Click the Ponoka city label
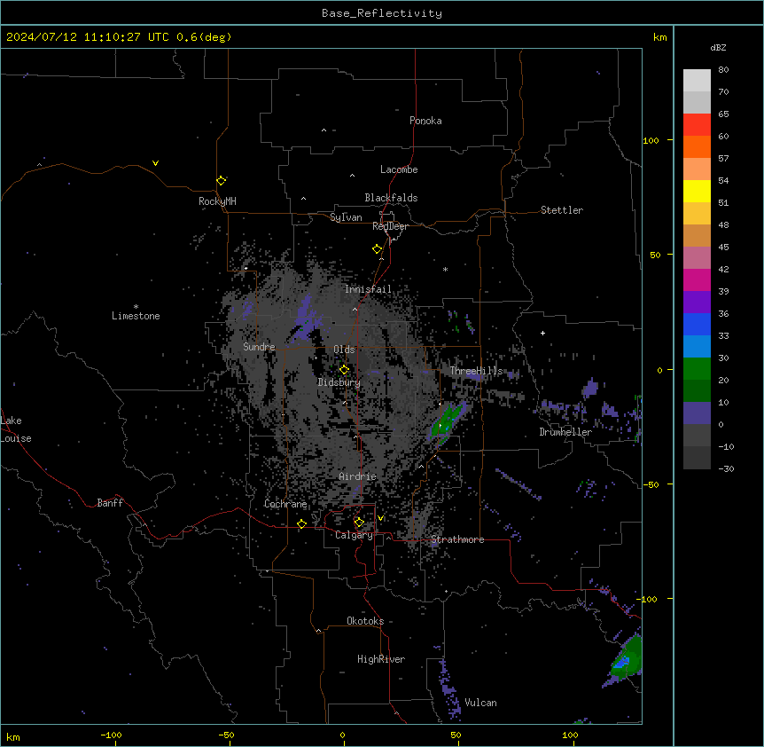The image size is (764, 747). pyautogui.click(x=425, y=121)
